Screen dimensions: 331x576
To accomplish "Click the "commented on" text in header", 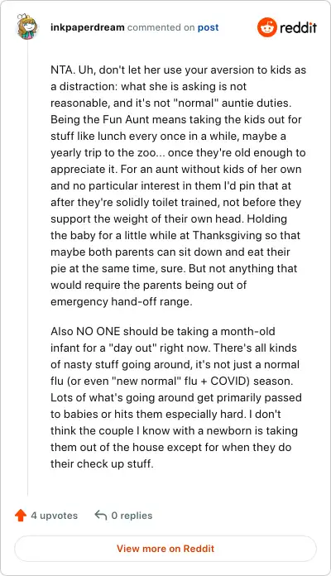I will click(161, 27).
